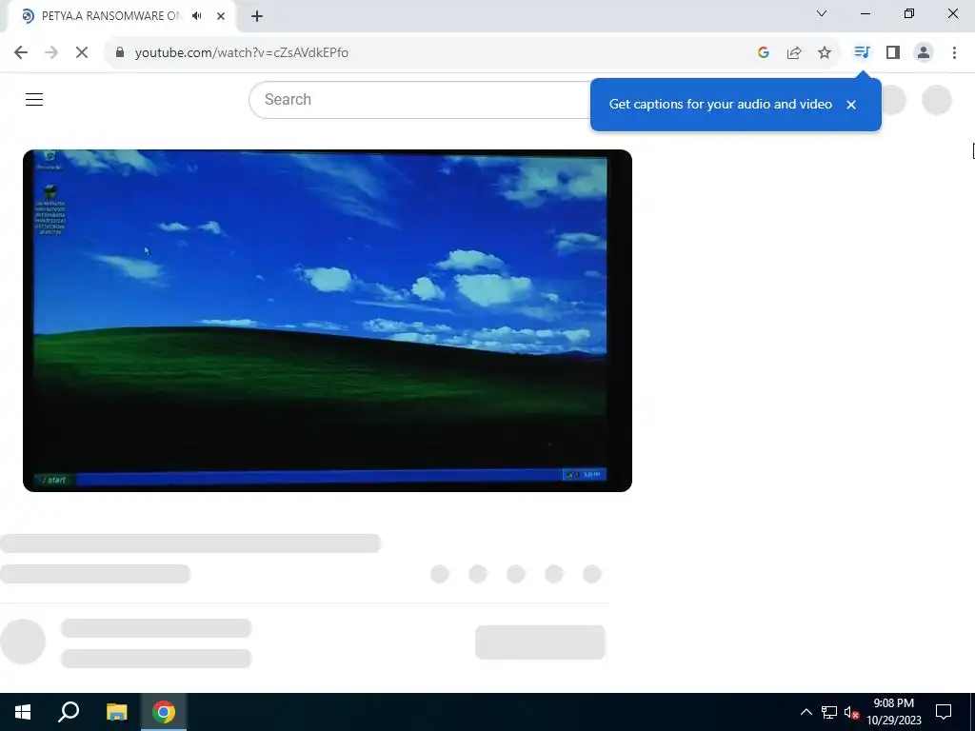Share this page using the share icon
975x731 pixels.
click(x=794, y=53)
